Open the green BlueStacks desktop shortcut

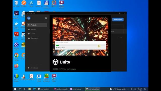46,78
